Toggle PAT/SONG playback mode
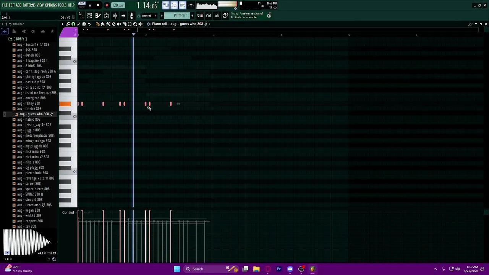Image resolution: width=489 pixels, height=275 pixels. tap(82, 5)
